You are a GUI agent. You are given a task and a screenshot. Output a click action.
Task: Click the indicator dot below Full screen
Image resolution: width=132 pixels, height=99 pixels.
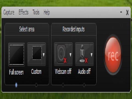pyautogui.click(x=16, y=85)
